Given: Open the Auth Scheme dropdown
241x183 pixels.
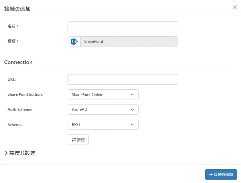Looking at the screenshot, I should [103, 110].
